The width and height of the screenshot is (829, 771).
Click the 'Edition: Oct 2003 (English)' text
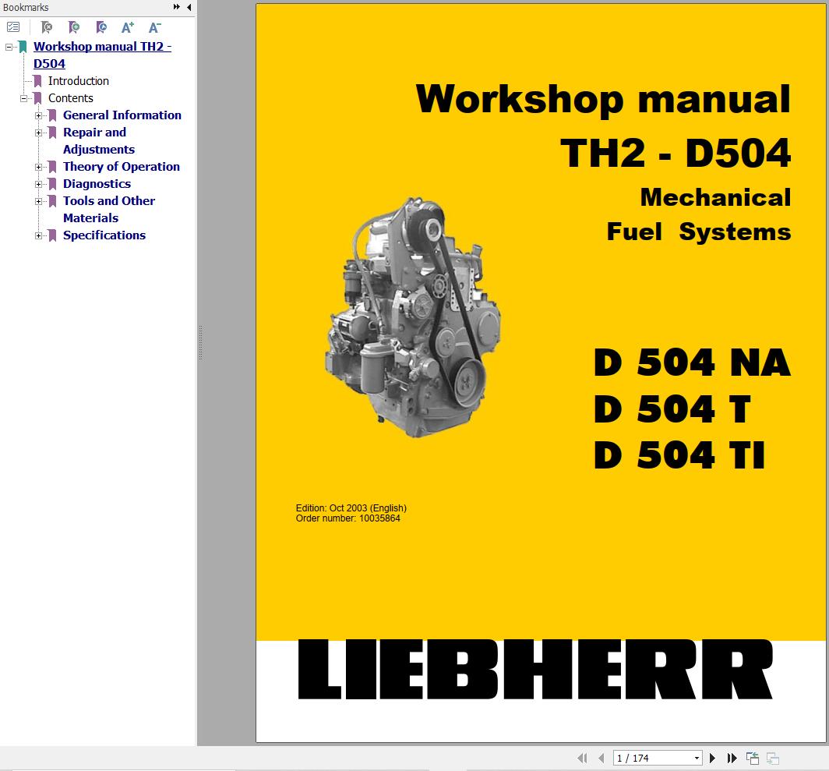pos(351,508)
